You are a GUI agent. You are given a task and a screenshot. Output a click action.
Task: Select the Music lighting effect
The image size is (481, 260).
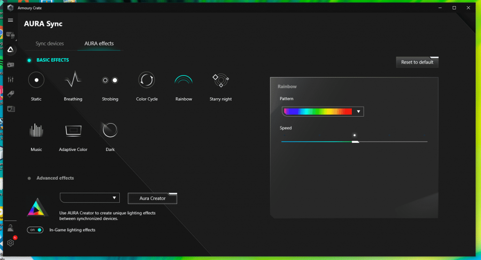coord(36,137)
